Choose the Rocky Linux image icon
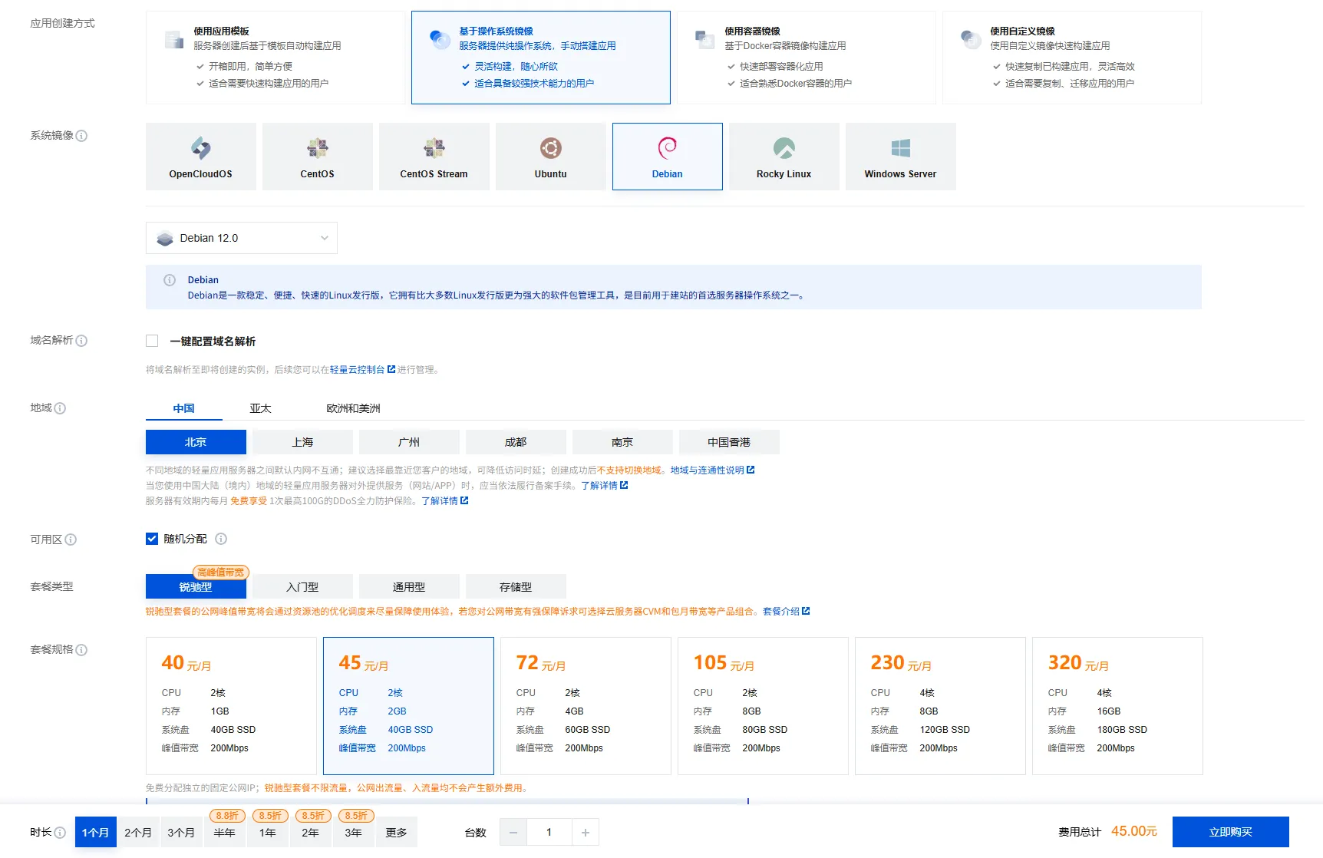The width and height of the screenshot is (1323, 858). pyautogui.click(x=784, y=148)
